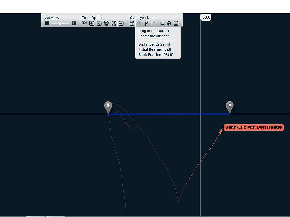The image size is (290, 217).
Task: Click the crossing arrows shuffle icon
Action: click(x=161, y=23)
